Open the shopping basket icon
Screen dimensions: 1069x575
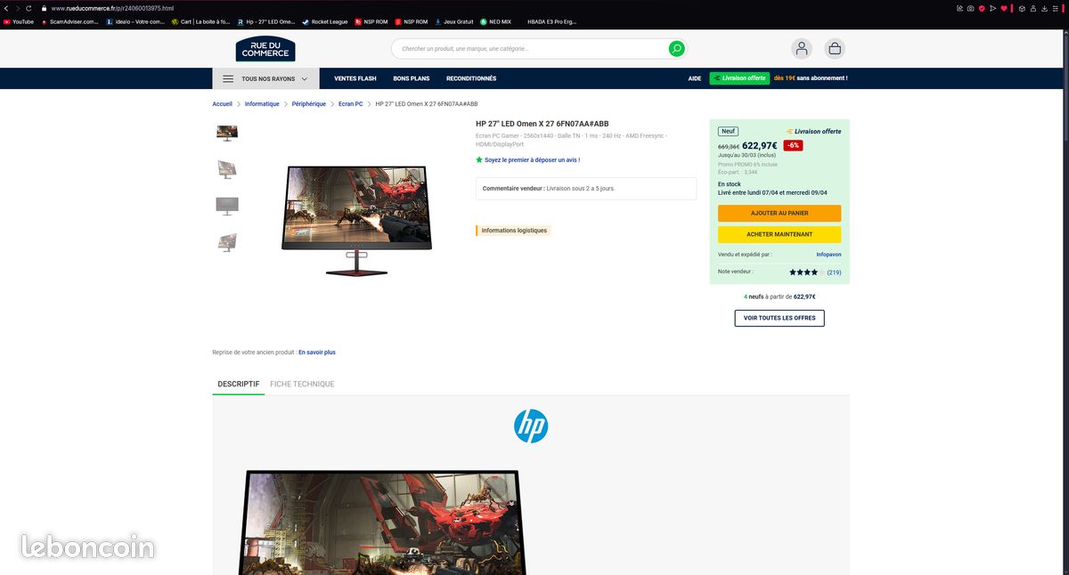point(835,49)
